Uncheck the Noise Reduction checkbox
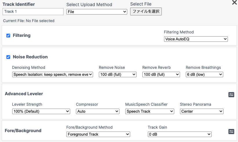This screenshot has width=238, height=142. tap(8, 57)
